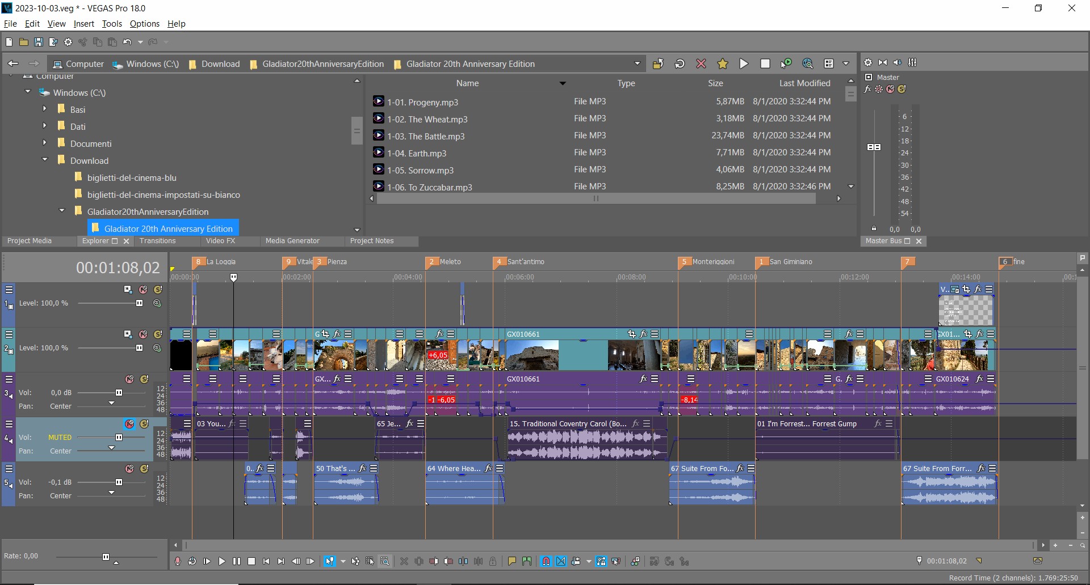Toggle the Enable Snapping magnet icon
The width and height of the screenshot is (1090, 585).
(x=546, y=561)
